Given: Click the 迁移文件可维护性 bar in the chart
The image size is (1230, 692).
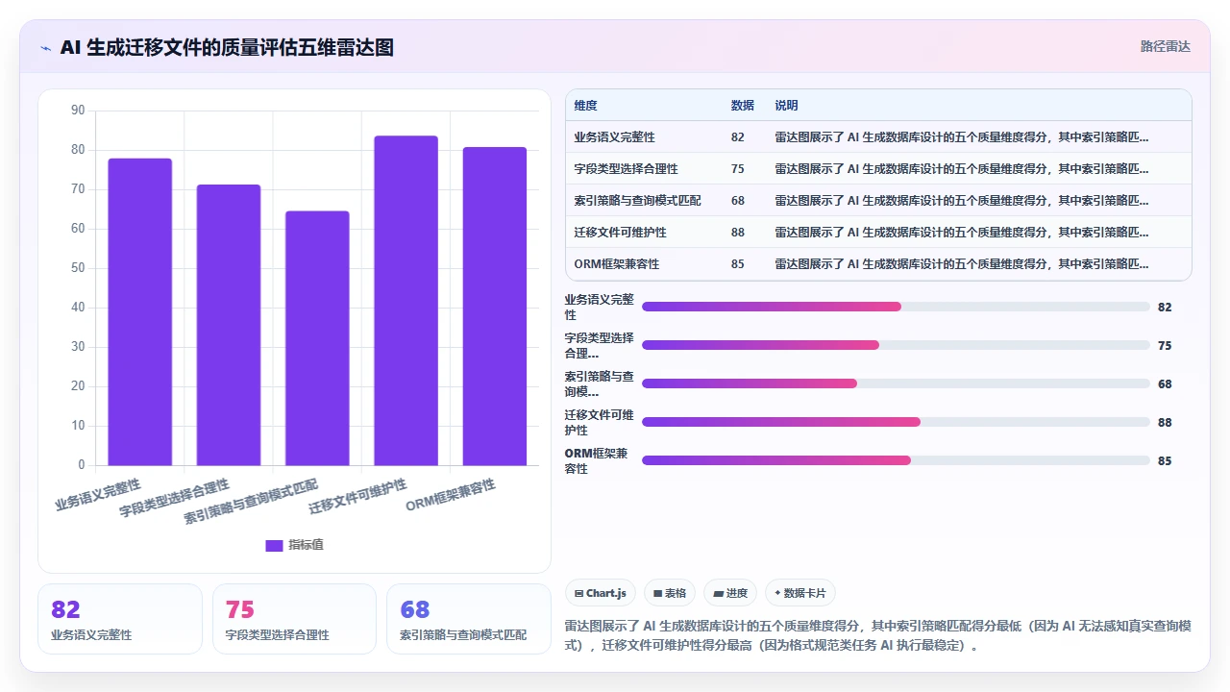Looking at the screenshot, I should [x=406, y=301].
